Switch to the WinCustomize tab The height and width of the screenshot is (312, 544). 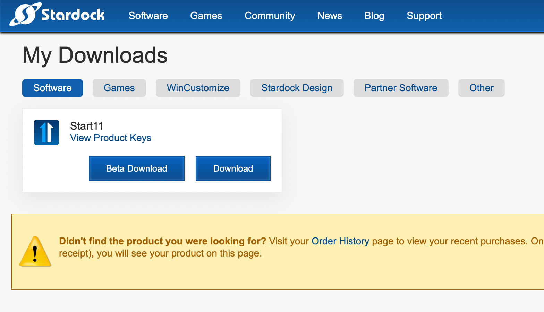point(198,88)
